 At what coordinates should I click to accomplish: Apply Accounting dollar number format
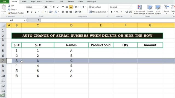click(112, 12)
